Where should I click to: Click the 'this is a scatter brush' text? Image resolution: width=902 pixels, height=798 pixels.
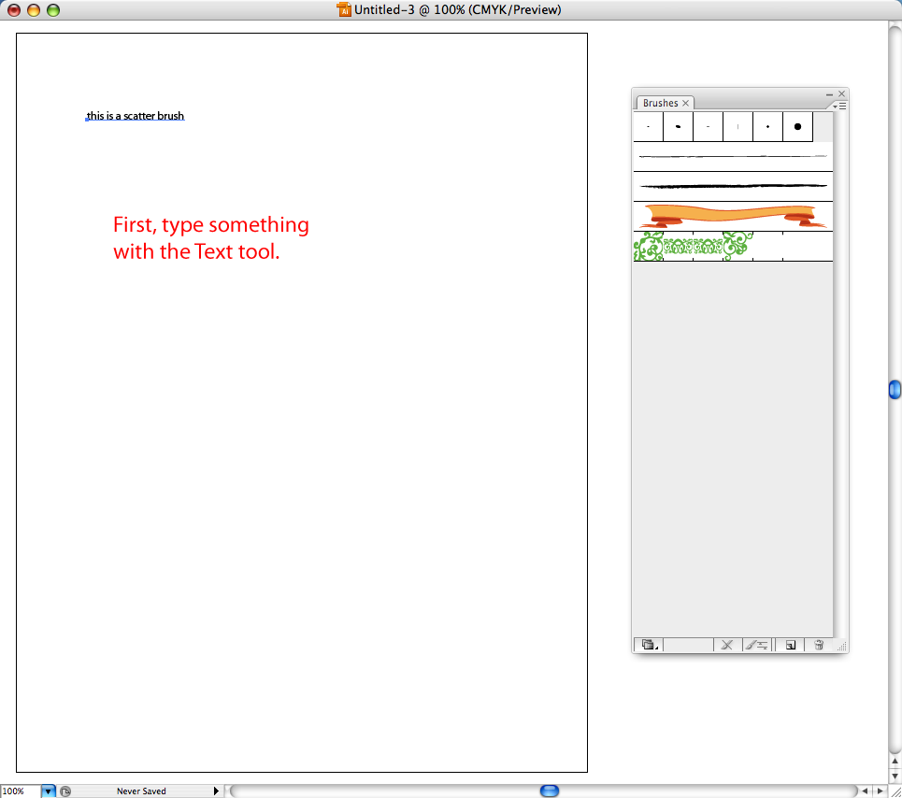(136, 116)
